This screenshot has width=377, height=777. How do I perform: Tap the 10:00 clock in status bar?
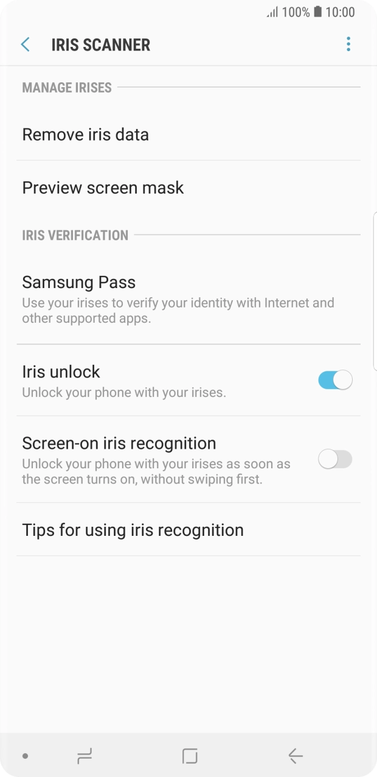(341, 12)
